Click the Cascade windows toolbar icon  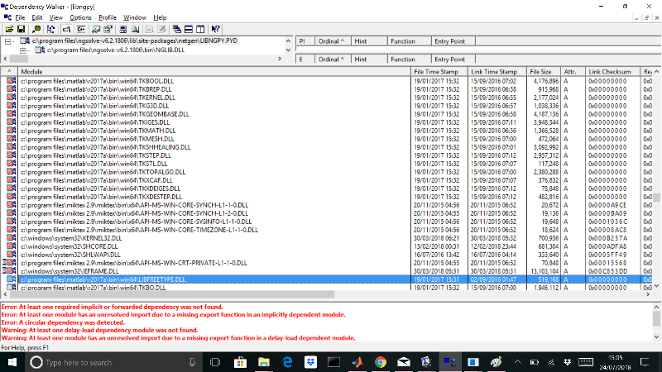click(177, 29)
